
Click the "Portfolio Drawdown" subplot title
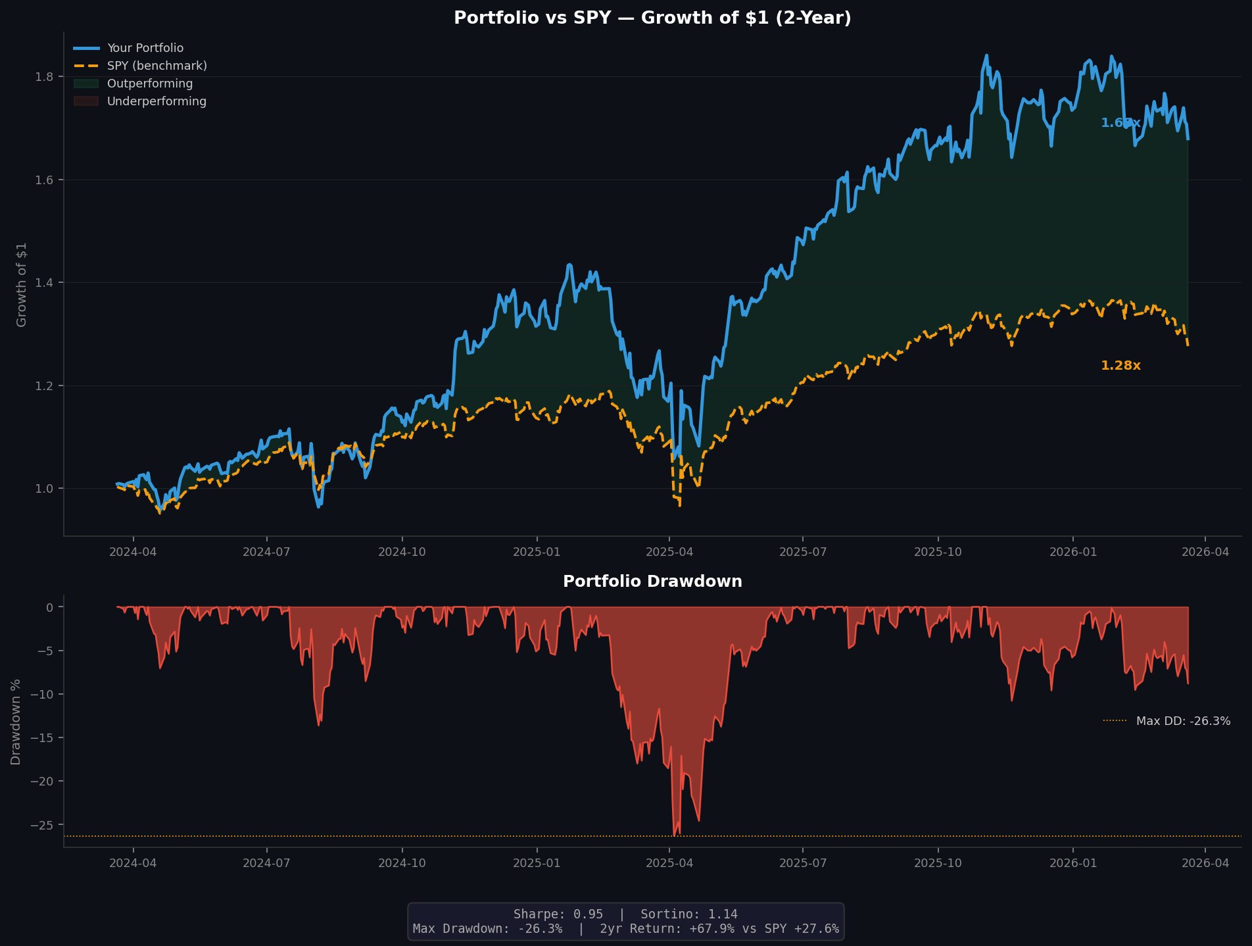point(652,582)
